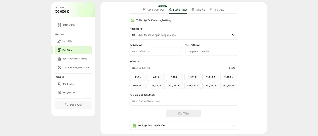The width and height of the screenshot is (318, 136).
Task: Open Lịch Sử Cược/Giao Dịch sidebar item
Action: pos(73,68)
